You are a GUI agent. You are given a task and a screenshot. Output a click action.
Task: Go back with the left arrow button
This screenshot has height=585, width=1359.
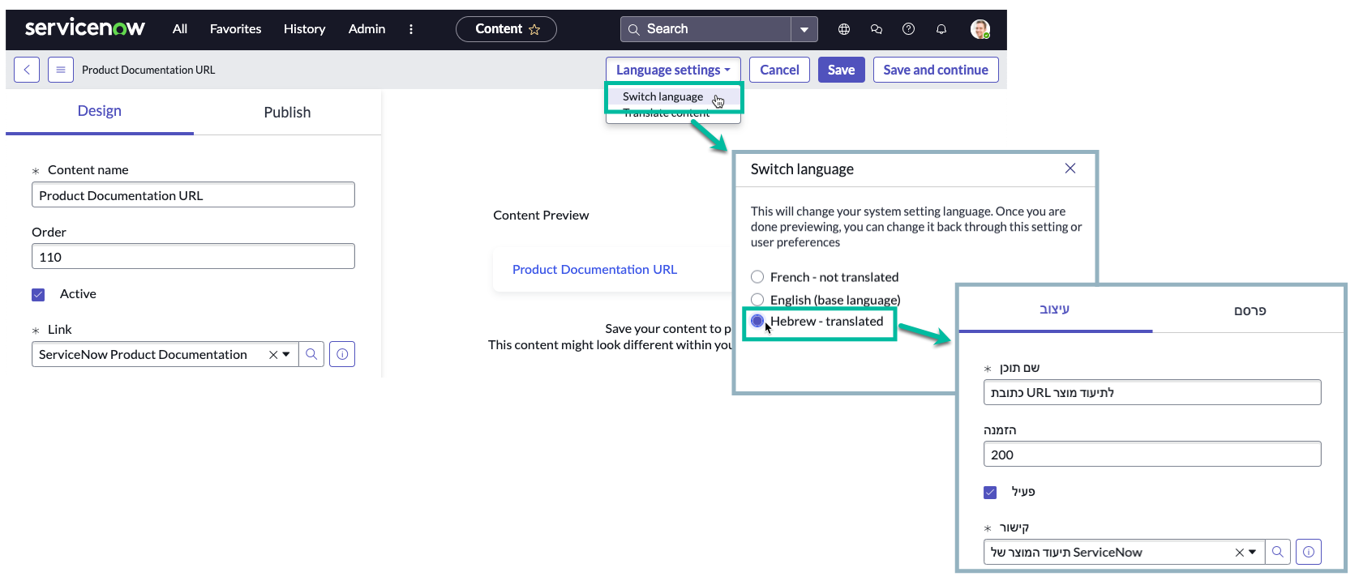27,70
